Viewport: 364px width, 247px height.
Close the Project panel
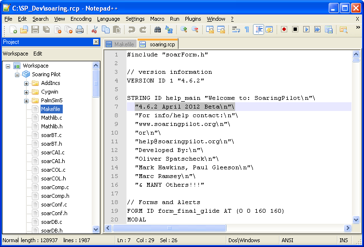(x=96, y=42)
